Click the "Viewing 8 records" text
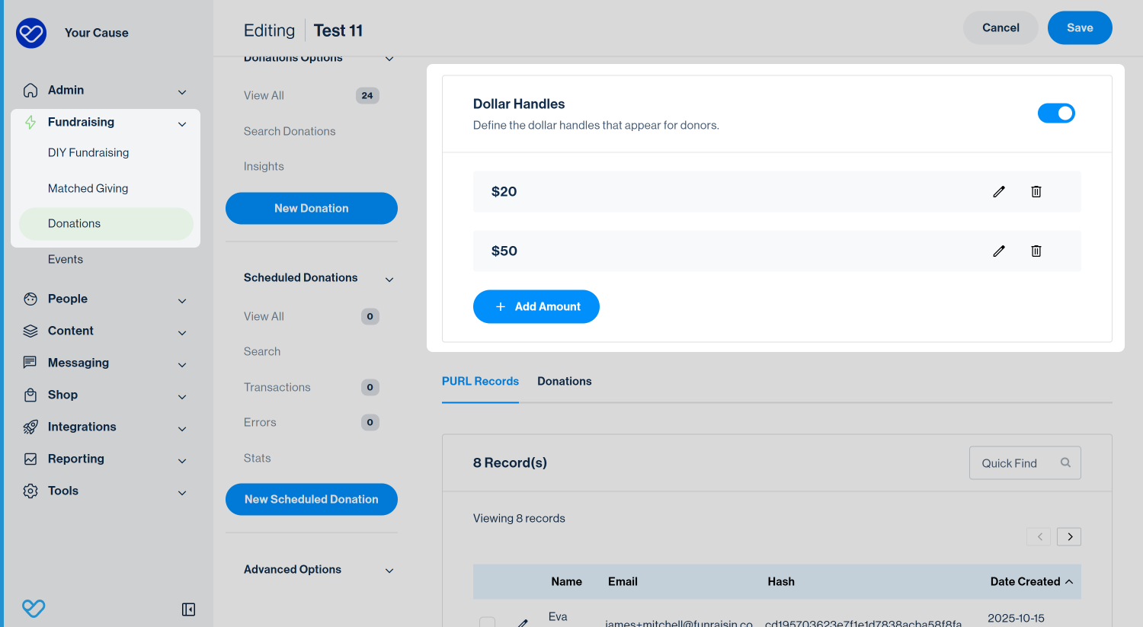 click(519, 518)
